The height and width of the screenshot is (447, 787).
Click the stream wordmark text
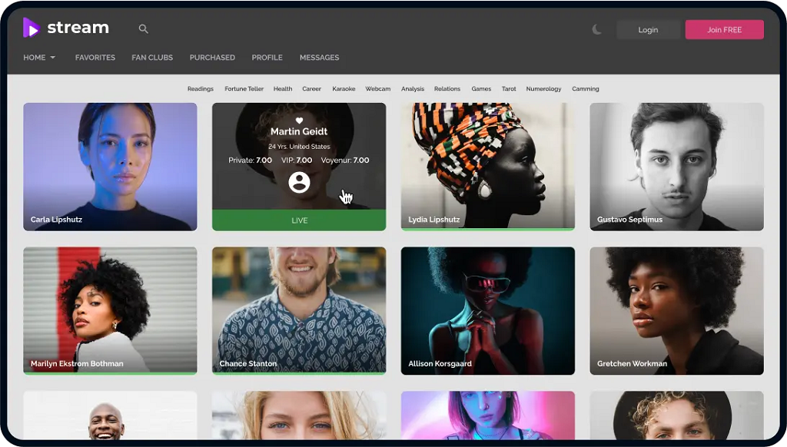[78, 28]
